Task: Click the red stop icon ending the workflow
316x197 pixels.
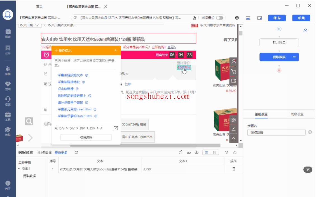Action: (279, 70)
